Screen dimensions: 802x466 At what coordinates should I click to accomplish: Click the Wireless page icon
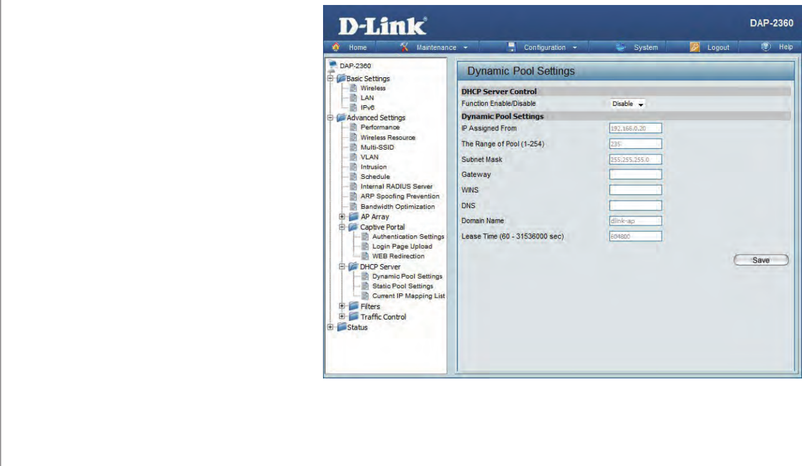(354, 88)
